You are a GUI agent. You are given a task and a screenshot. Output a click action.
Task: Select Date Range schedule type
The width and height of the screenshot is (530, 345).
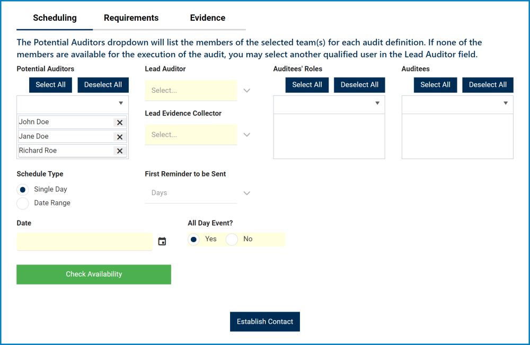(22, 203)
